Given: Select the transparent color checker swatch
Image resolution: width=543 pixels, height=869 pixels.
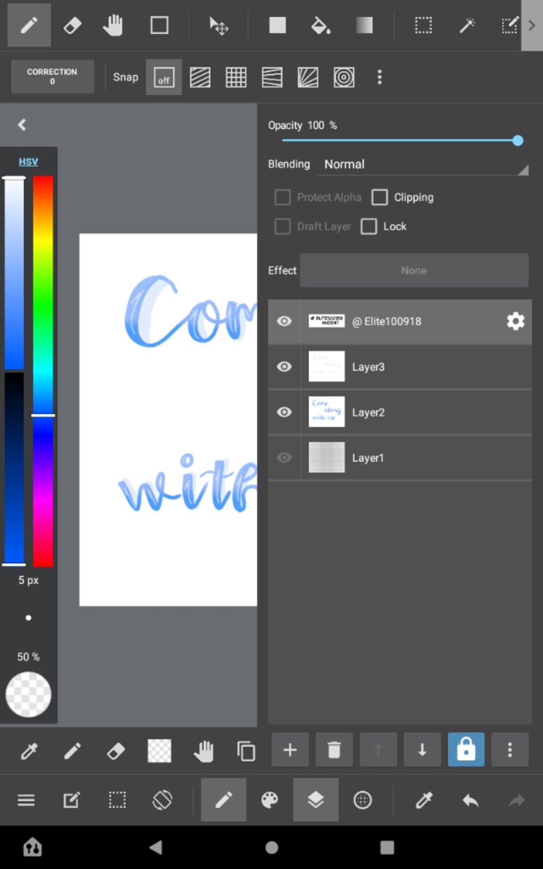Looking at the screenshot, I should coord(159,751).
